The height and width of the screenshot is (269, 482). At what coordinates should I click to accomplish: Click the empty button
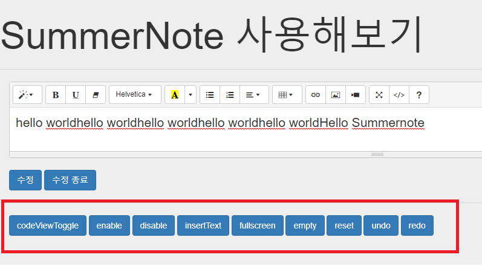click(305, 225)
